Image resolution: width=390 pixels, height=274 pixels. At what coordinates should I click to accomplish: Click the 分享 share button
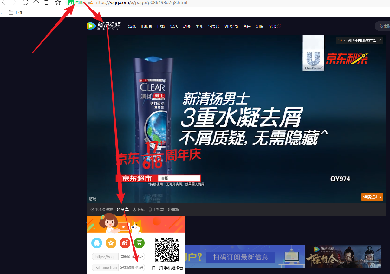(x=123, y=210)
